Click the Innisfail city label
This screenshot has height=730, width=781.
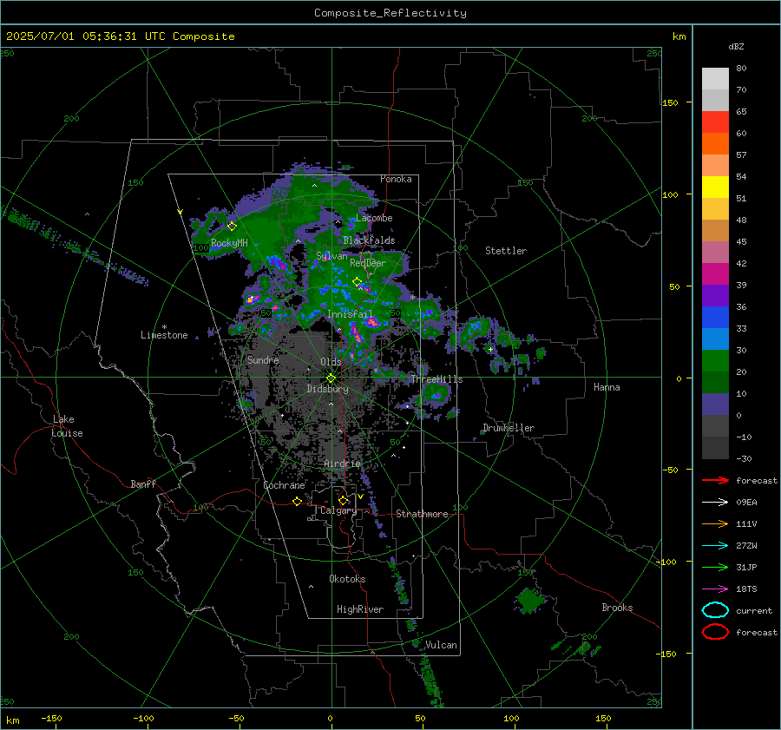(x=350, y=314)
